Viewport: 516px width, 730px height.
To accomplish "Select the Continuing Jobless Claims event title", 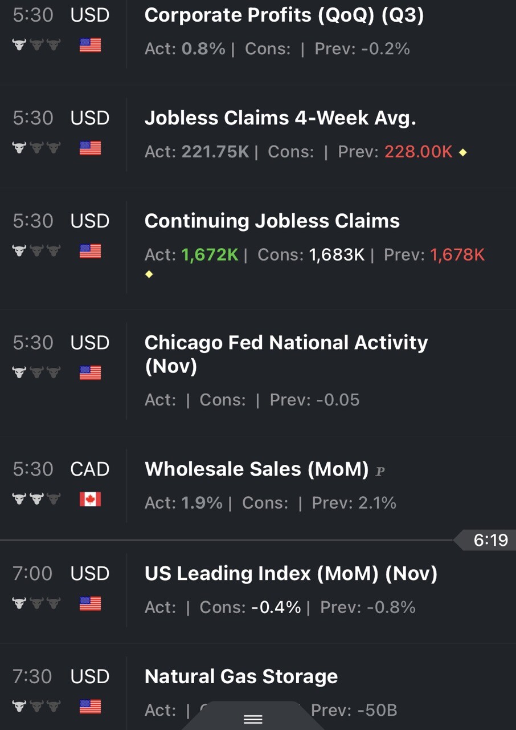I will coord(272,221).
